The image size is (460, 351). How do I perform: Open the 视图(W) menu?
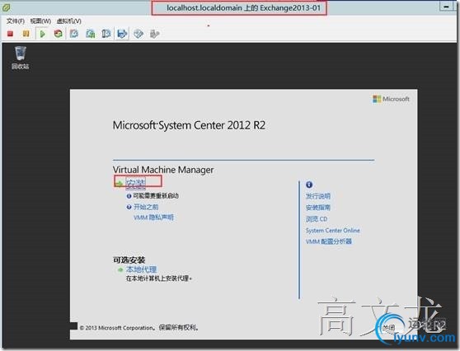(40, 21)
